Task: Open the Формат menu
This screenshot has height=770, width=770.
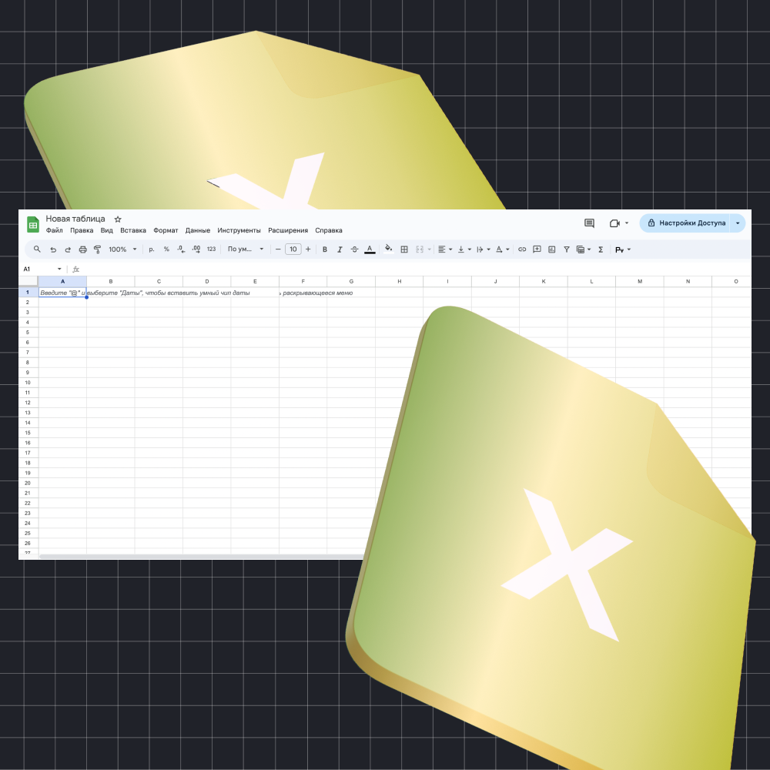Action: coord(166,230)
